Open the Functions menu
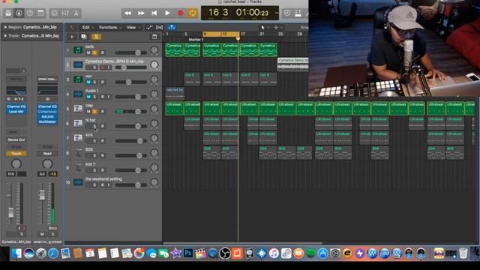Viewport: 480px width, 270px height. tap(110, 28)
